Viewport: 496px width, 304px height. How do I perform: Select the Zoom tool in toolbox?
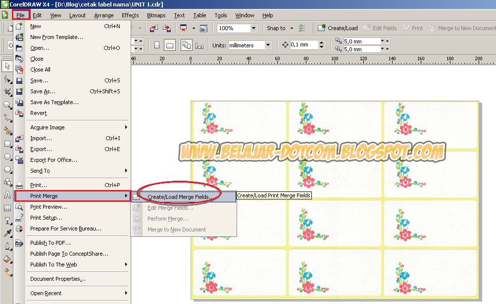7,105
